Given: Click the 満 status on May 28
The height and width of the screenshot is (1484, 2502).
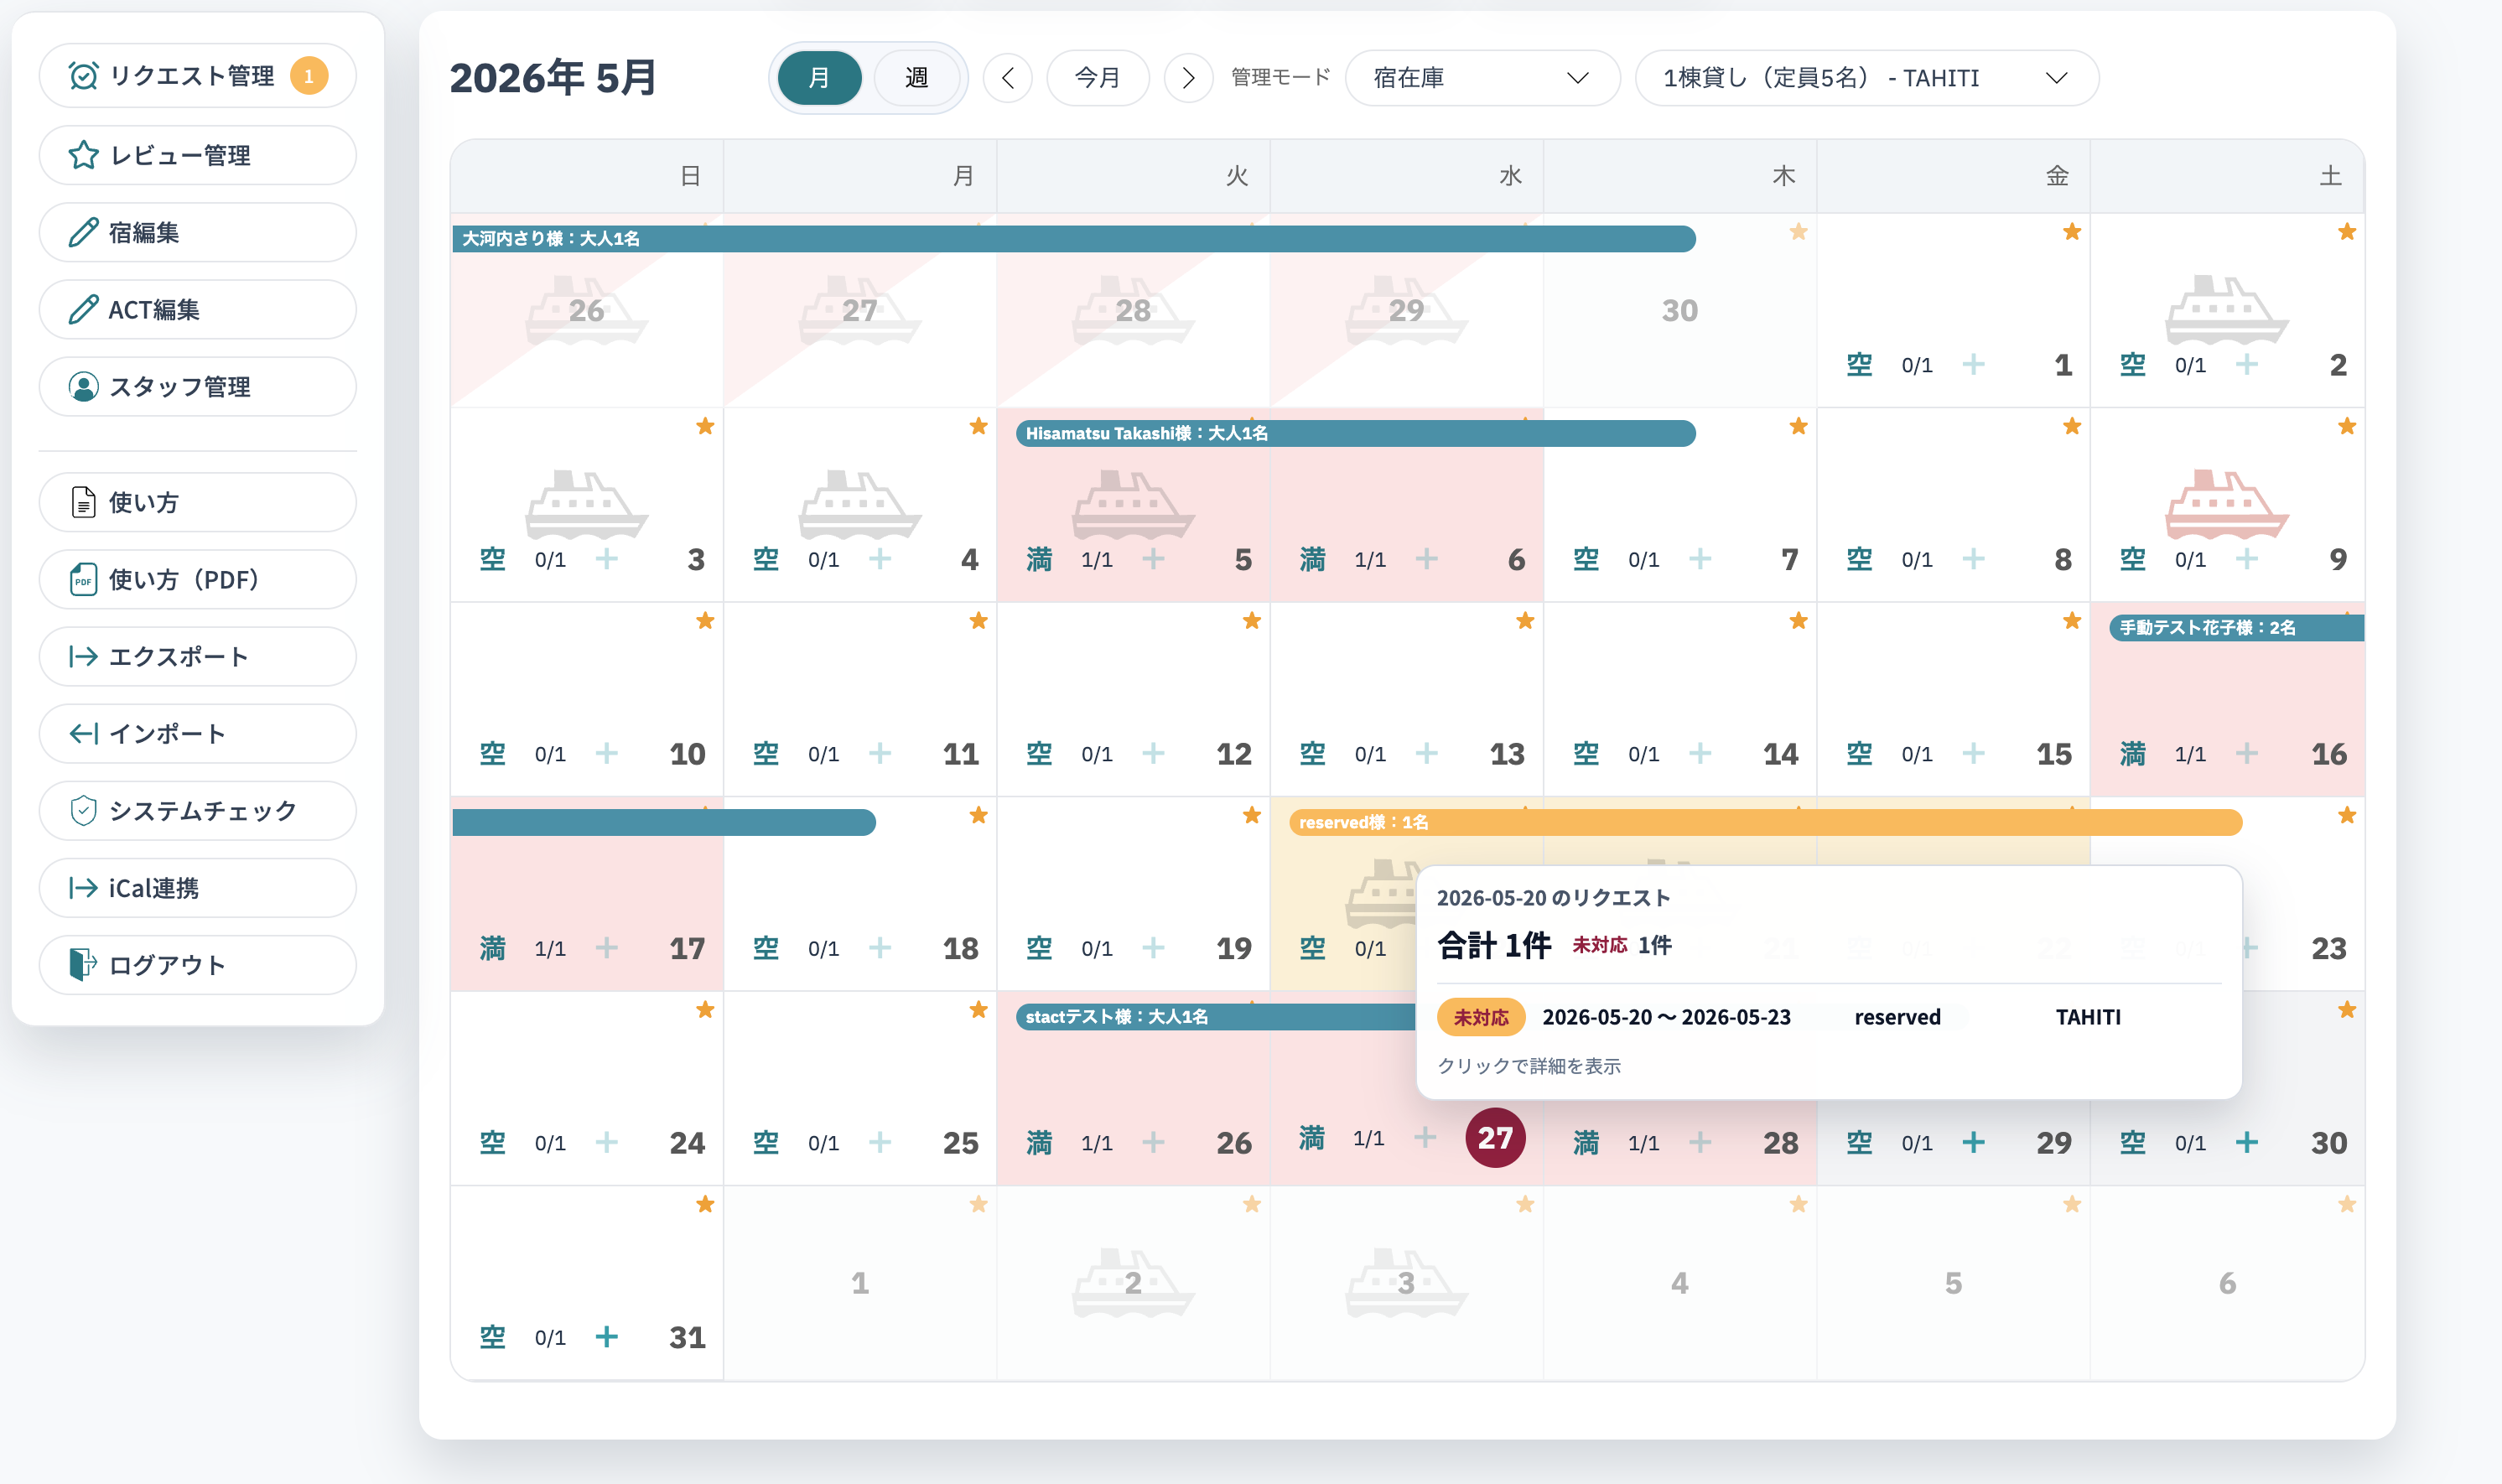Looking at the screenshot, I should pos(1585,1142).
